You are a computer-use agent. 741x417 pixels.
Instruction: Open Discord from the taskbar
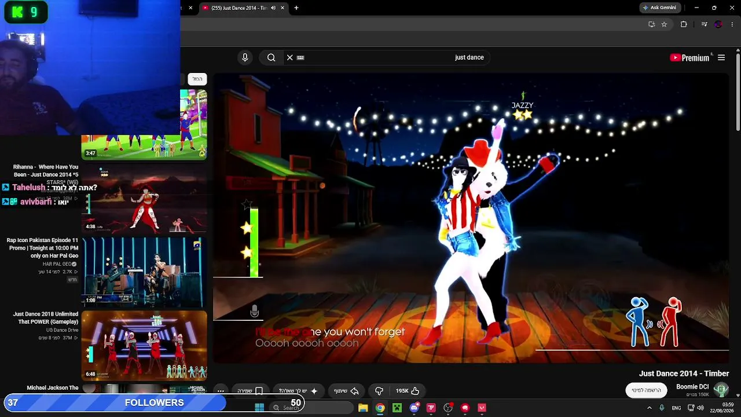coord(414,408)
